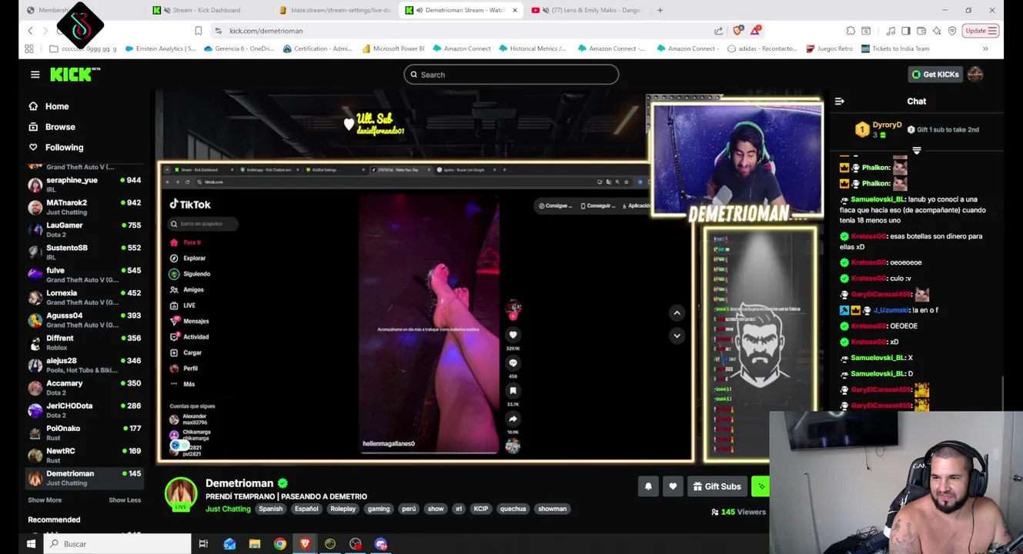Open MATnarok2 channel in sidebar
This screenshot has width=1023, height=554.
[85, 207]
